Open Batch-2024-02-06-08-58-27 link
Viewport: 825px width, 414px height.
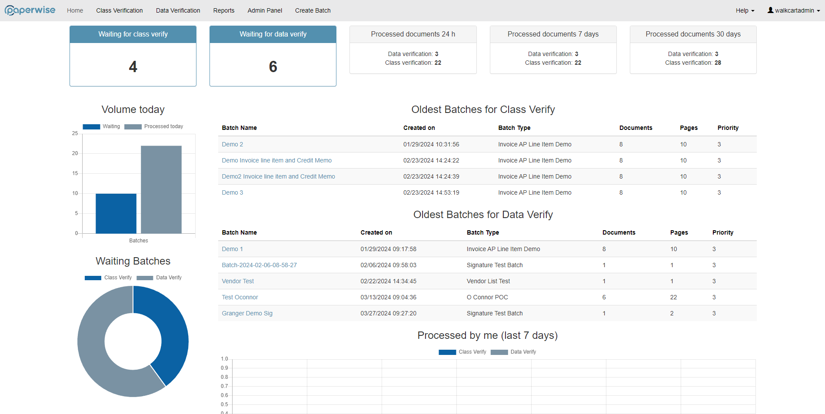(259, 265)
